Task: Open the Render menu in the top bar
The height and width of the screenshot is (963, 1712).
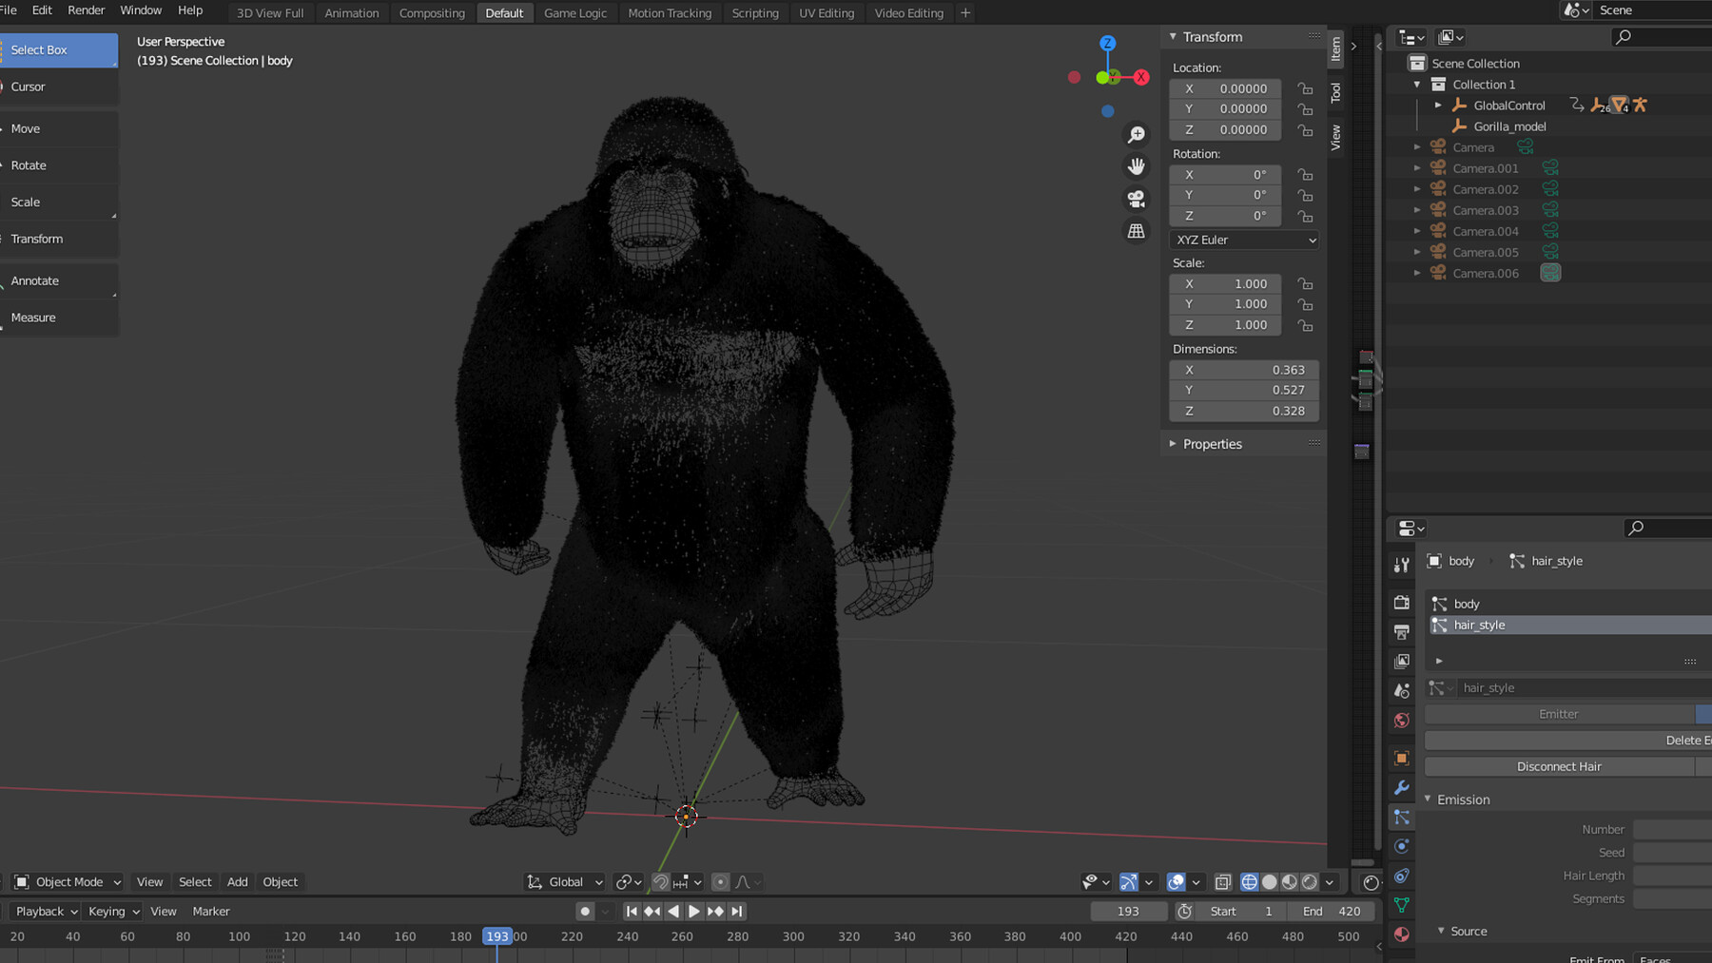Action: pyautogui.click(x=86, y=10)
